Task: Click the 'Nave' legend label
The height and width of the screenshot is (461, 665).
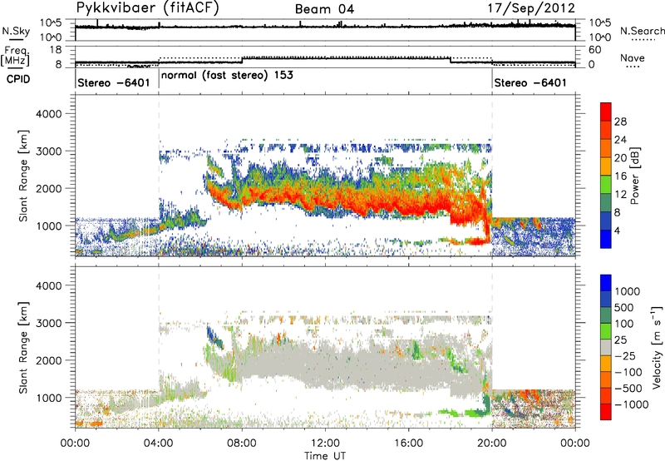Action: (633, 57)
